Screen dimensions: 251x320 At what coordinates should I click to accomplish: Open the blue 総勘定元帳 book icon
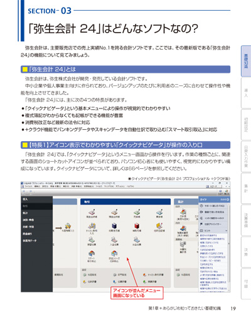[x=114, y=227]
